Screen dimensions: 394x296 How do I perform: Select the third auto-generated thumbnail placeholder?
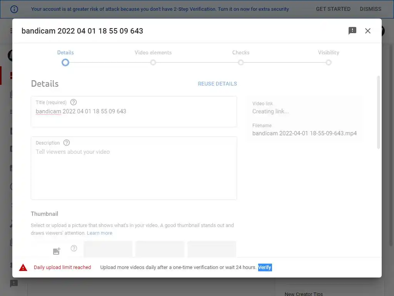click(212, 249)
